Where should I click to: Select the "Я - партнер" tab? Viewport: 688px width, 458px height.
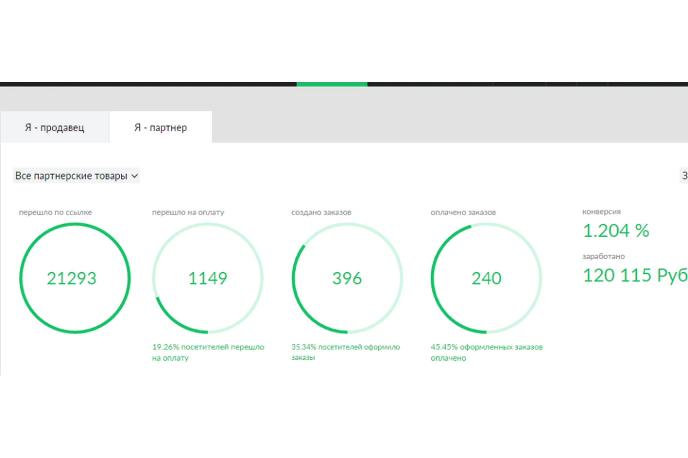tap(161, 127)
